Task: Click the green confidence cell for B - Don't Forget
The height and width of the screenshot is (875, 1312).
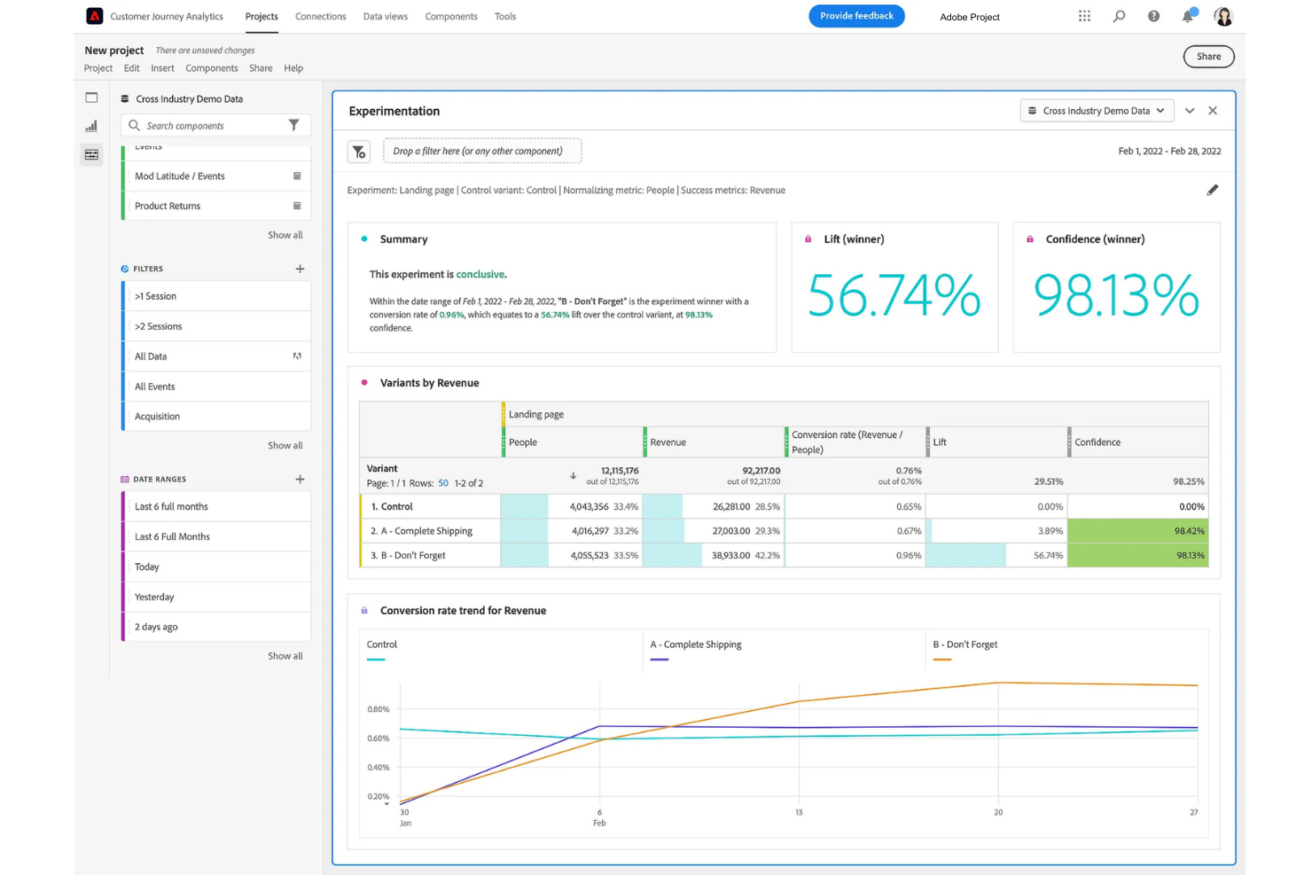Action: [1138, 555]
